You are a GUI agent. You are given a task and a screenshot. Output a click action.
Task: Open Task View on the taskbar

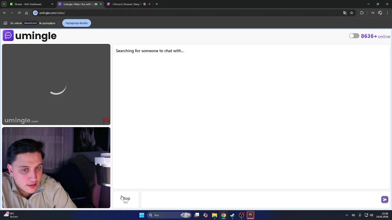click(197, 215)
